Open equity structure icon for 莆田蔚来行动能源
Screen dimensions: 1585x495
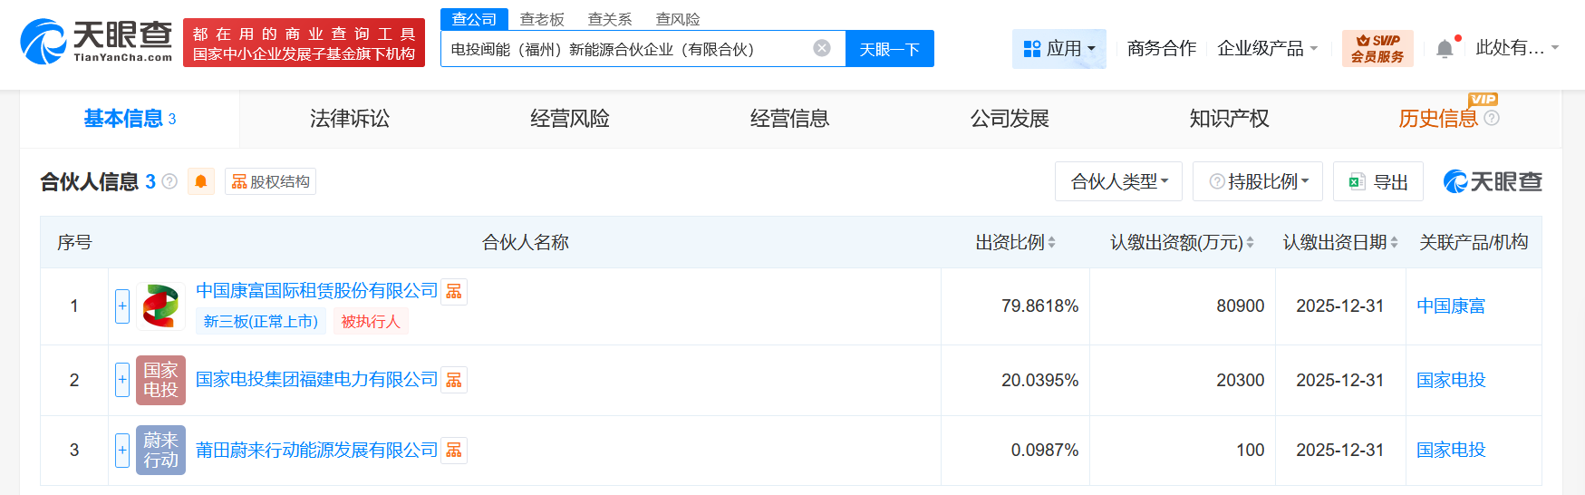click(x=454, y=451)
